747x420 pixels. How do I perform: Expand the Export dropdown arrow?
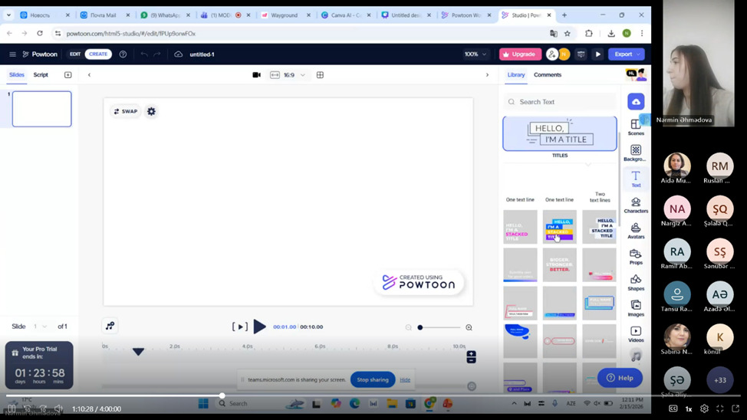pyautogui.click(x=639, y=54)
